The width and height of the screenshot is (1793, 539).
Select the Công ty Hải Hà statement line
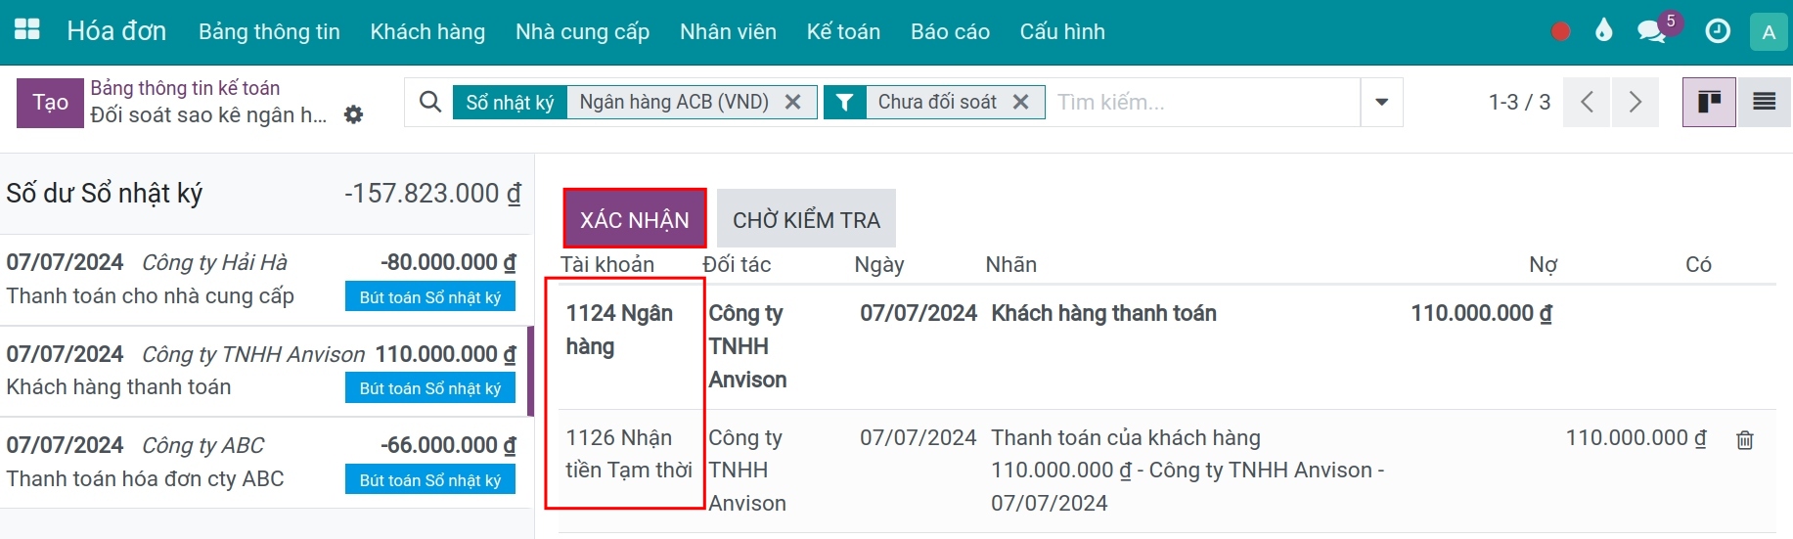(x=264, y=280)
